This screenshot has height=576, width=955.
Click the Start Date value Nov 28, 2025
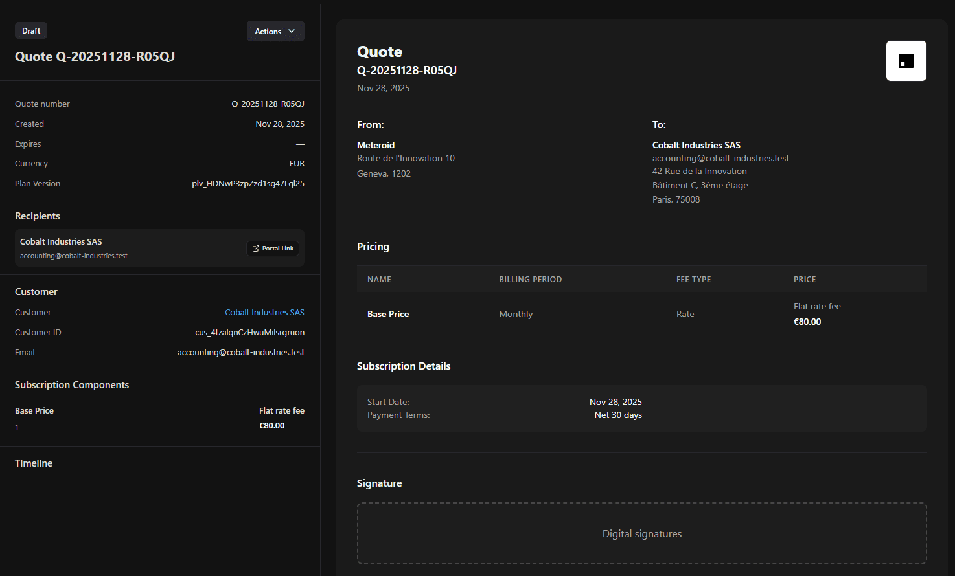tap(616, 402)
